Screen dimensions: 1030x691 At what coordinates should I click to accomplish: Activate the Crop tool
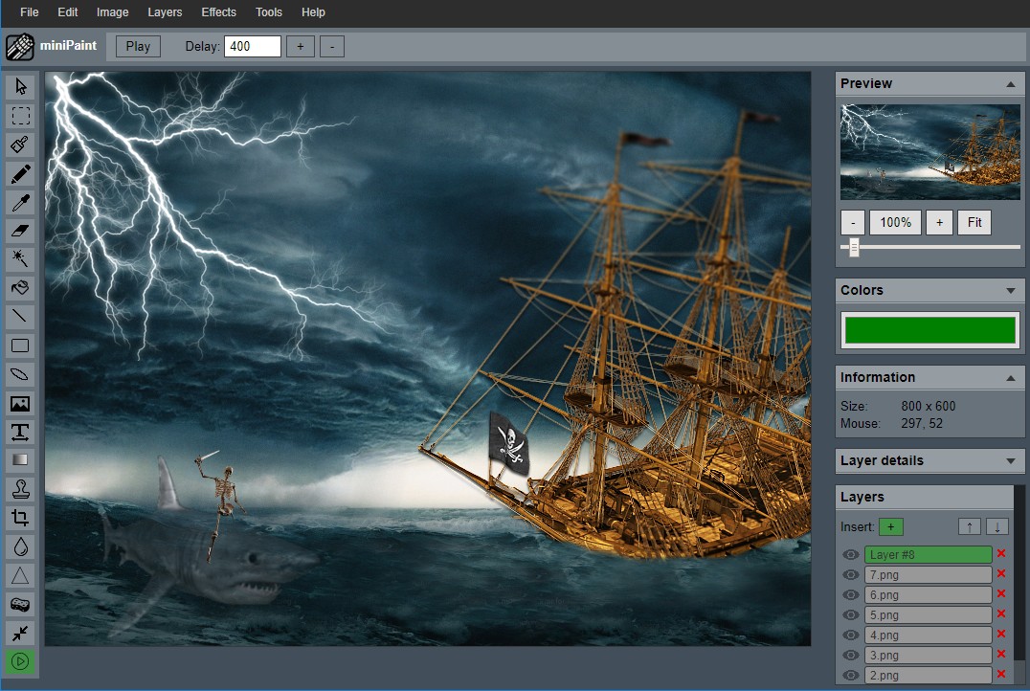coord(20,518)
